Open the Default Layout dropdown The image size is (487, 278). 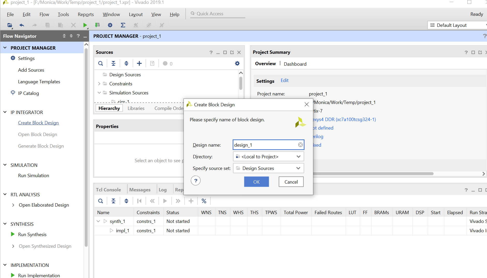coord(457,25)
